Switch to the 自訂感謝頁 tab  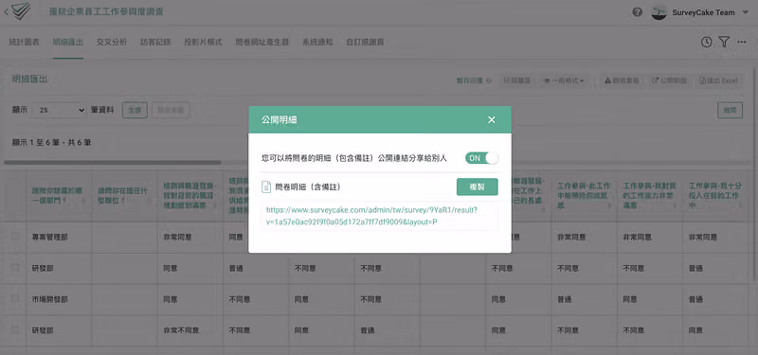pyautogui.click(x=365, y=42)
